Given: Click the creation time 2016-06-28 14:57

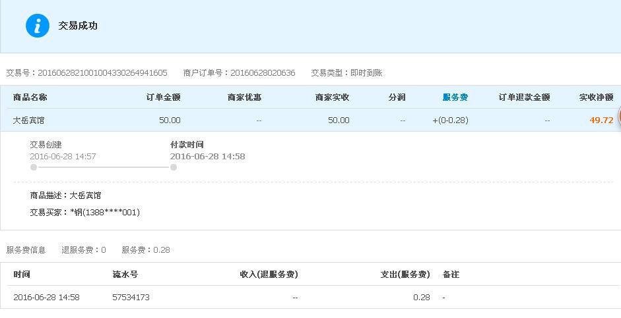Looking at the screenshot, I should click(63, 157).
